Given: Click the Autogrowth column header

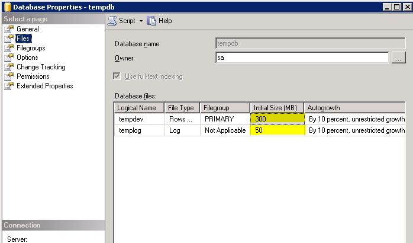Looking at the screenshot, I should [x=354, y=108].
